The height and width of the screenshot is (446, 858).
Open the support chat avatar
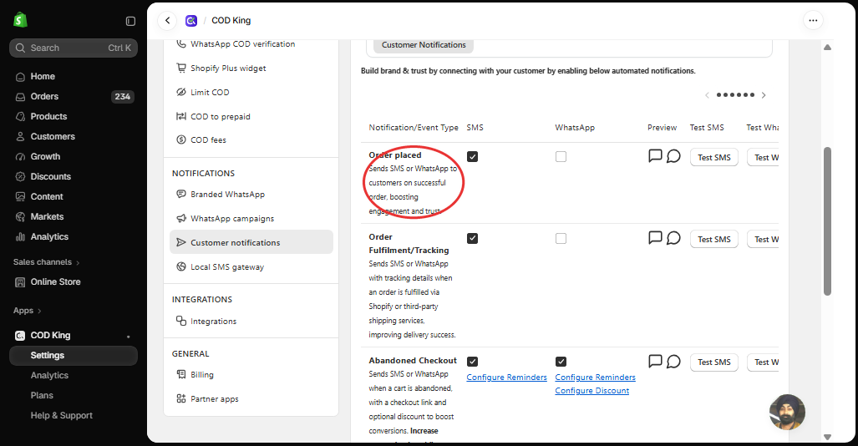[788, 412]
